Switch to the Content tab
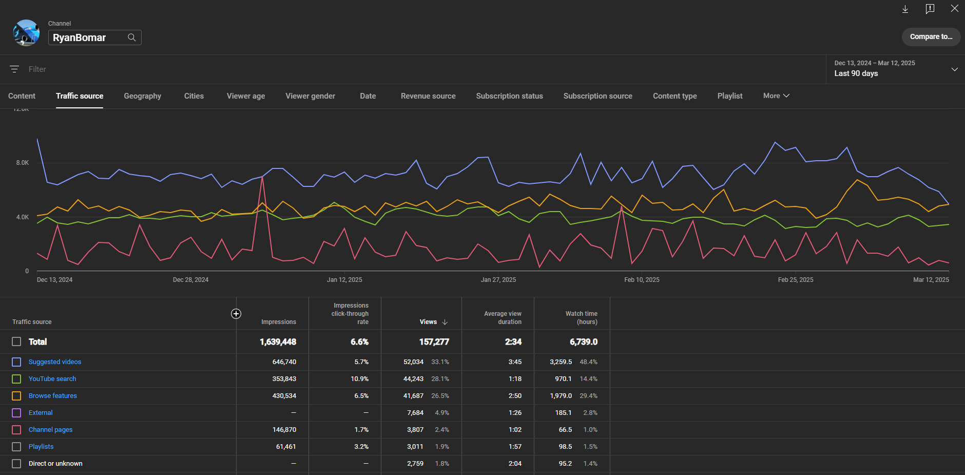 [x=22, y=96]
